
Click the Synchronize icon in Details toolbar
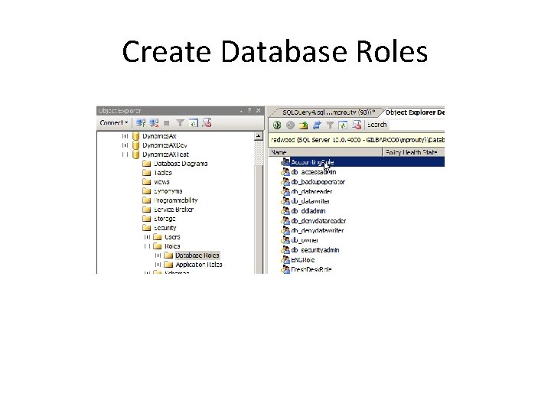(x=317, y=125)
